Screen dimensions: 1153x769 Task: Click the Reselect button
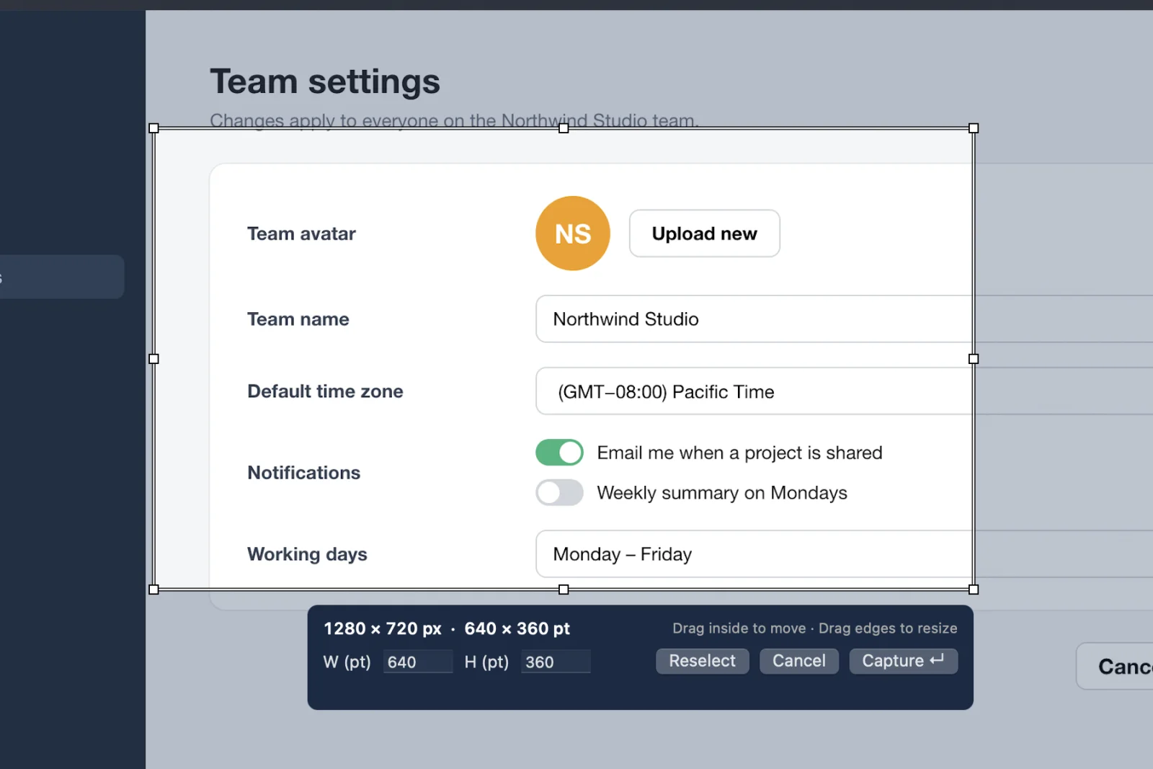coord(703,661)
